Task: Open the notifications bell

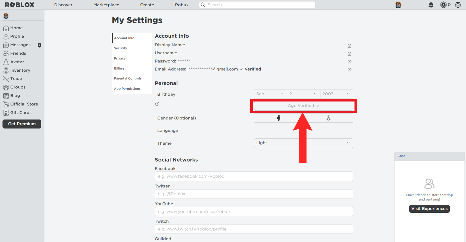Action: pos(431,5)
